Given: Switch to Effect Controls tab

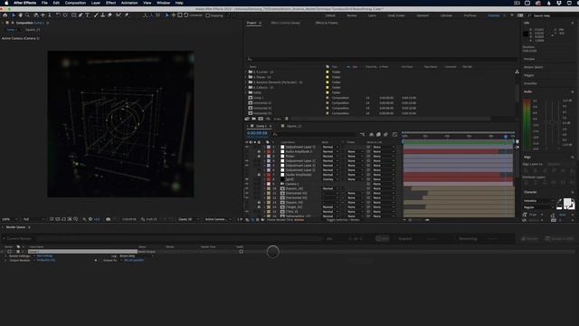Looking at the screenshot, I should tap(286, 23).
